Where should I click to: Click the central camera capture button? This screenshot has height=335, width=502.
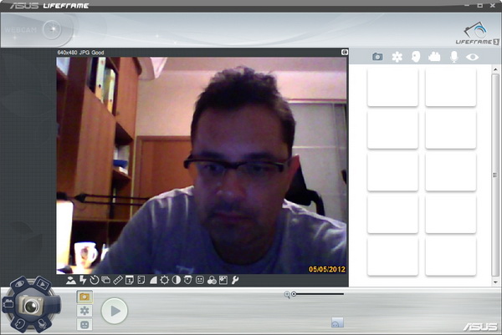(31, 307)
